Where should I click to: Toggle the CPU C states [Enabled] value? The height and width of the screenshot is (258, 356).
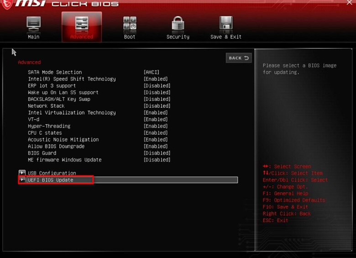click(x=156, y=133)
